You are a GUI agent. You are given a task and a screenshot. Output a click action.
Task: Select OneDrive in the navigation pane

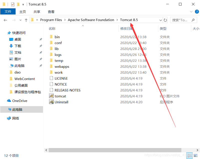tap(20, 101)
